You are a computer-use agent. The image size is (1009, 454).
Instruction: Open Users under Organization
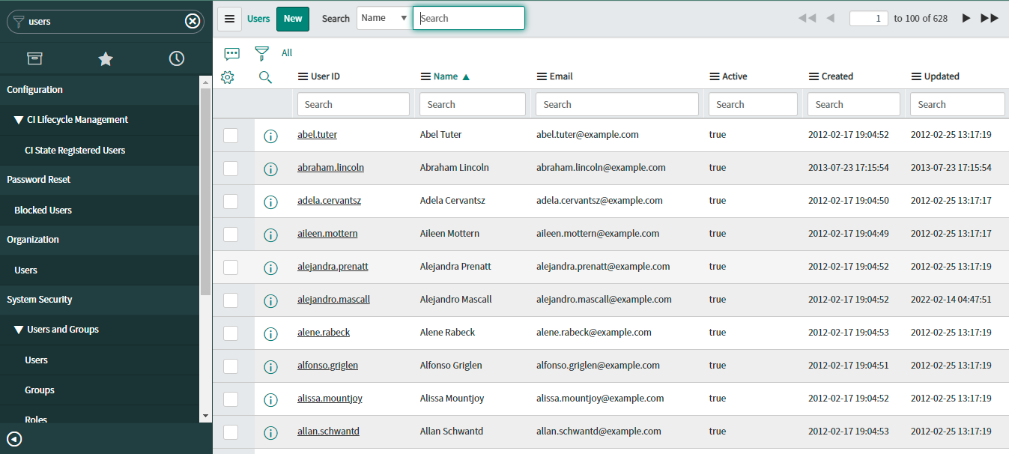[x=25, y=270]
